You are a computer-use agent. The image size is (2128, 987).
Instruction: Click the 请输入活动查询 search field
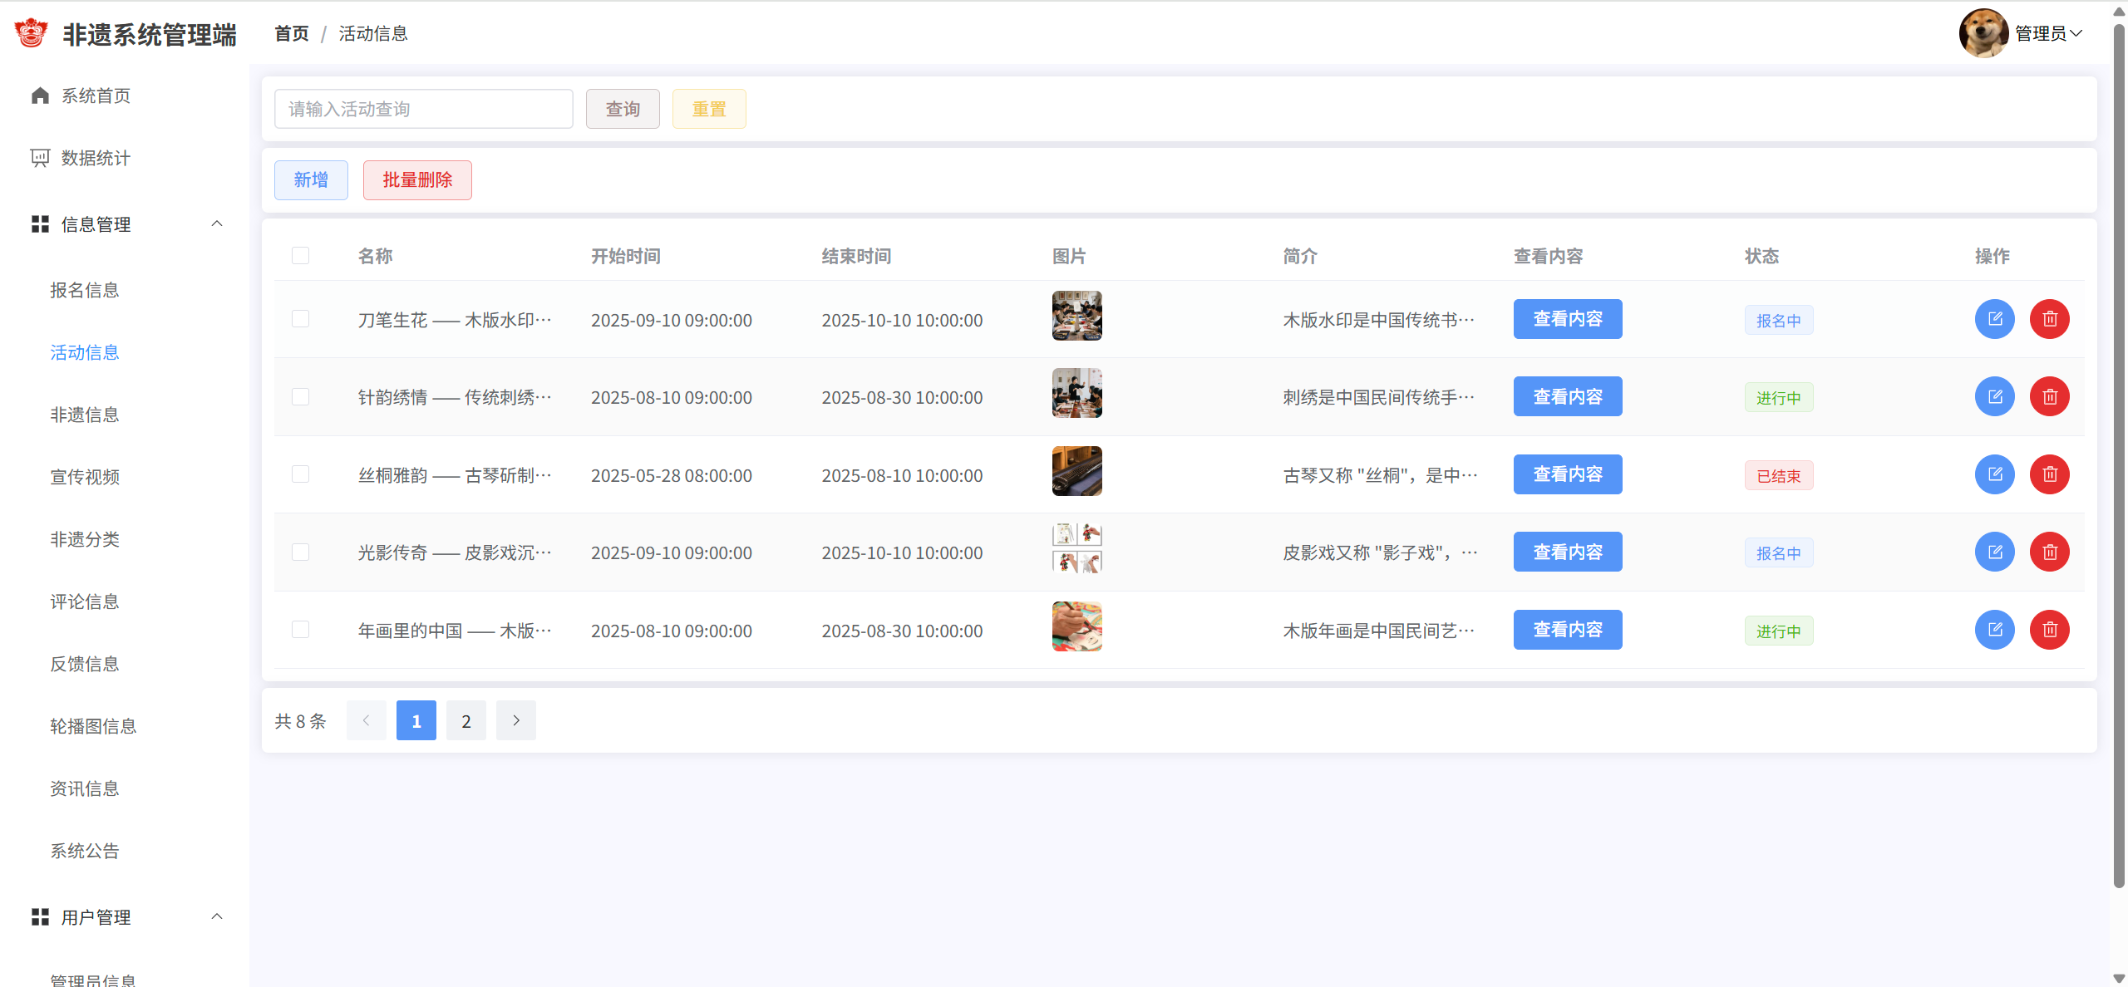point(424,109)
